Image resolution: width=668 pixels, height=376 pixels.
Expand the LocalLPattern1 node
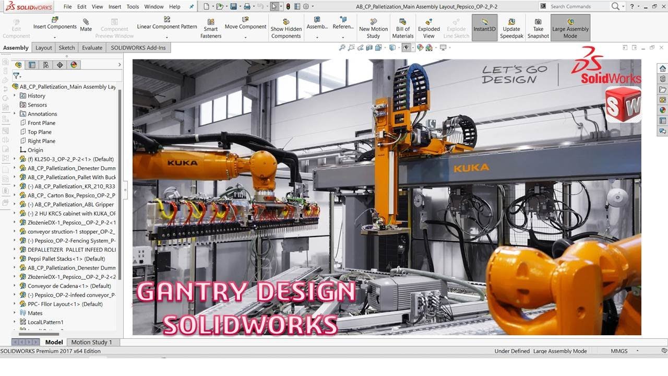tap(15, 322)
